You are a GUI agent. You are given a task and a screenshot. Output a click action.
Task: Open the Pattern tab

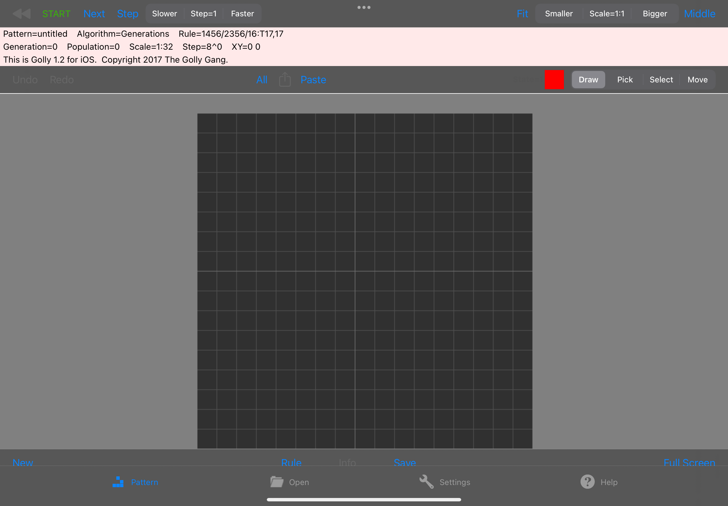135,482
